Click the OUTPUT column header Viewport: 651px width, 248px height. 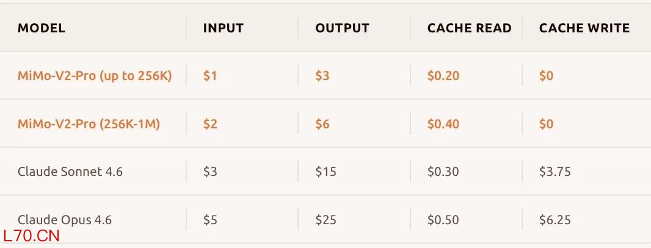(x=342, y=28)
